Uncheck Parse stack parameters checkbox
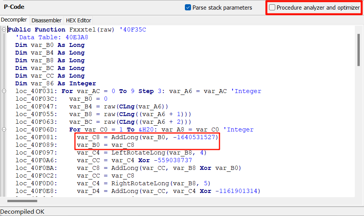This screenshot has width=364, height=216. (x=188, y=7)
